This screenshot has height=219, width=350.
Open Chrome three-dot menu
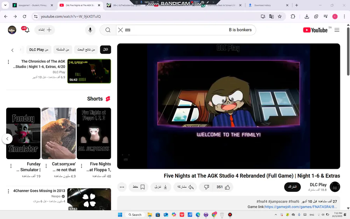(x=344, y=16)
